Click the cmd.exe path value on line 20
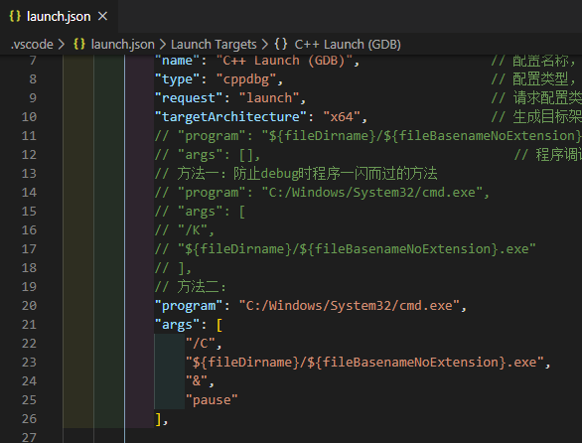This screenshot has width=582, height=443. point(350,306)
